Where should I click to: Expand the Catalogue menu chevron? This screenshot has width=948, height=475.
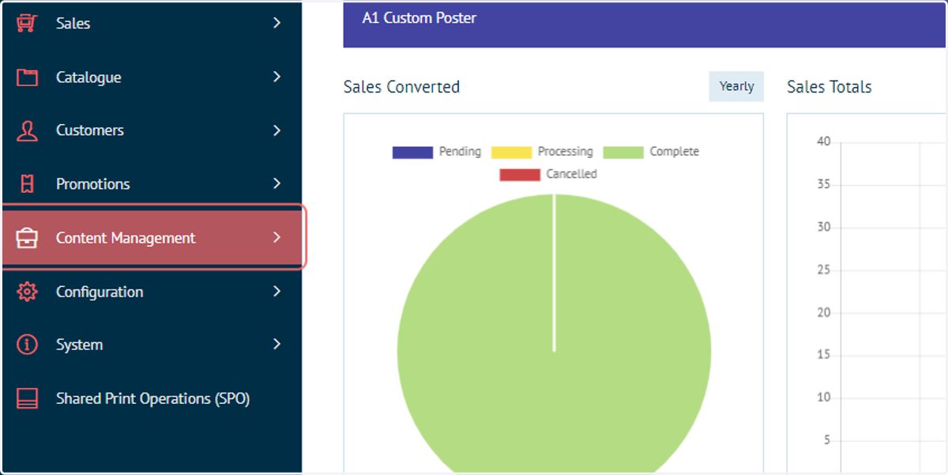coord(276,77)
